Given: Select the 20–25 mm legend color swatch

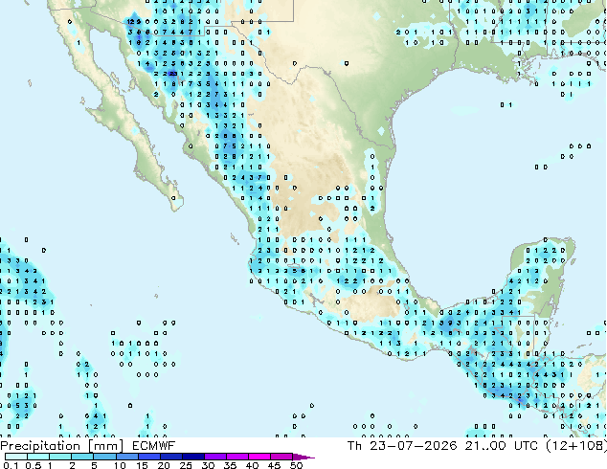Looking at the screenshot, I should (170, 457).
